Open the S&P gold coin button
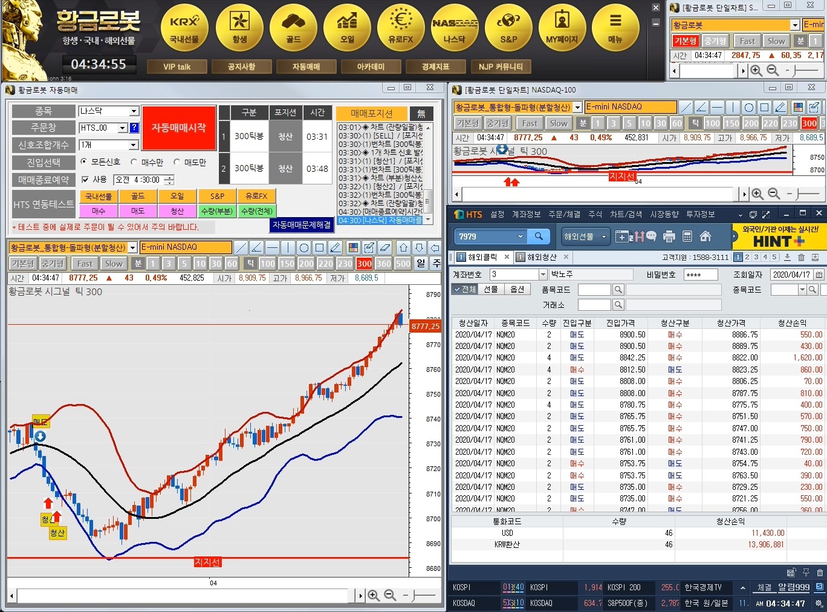 click(508, 27)
